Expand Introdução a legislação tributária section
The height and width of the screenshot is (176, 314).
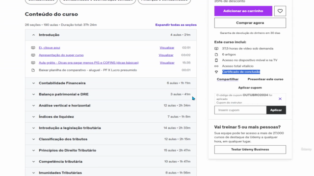[x=111, y=128]
